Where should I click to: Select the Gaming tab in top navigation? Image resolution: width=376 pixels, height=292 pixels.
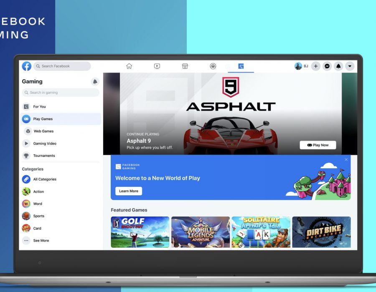tap(241, 66)
